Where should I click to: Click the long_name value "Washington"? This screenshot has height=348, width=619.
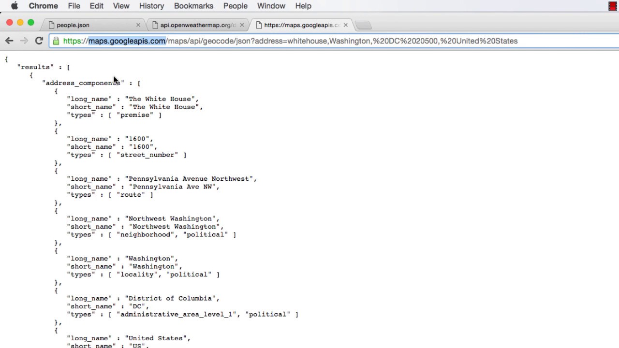pyautogui.click(x=149, y=259)
